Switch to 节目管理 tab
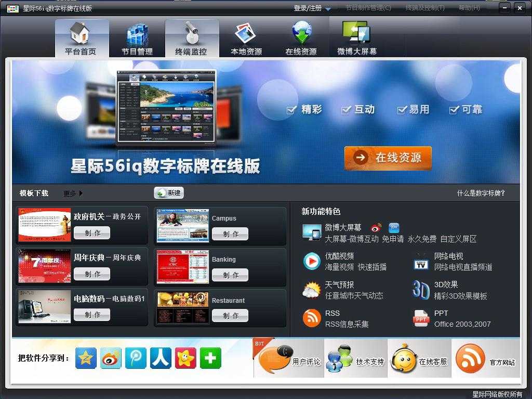Image resolution: width=532 pixels, height=399 pixels. pos(137,38)
